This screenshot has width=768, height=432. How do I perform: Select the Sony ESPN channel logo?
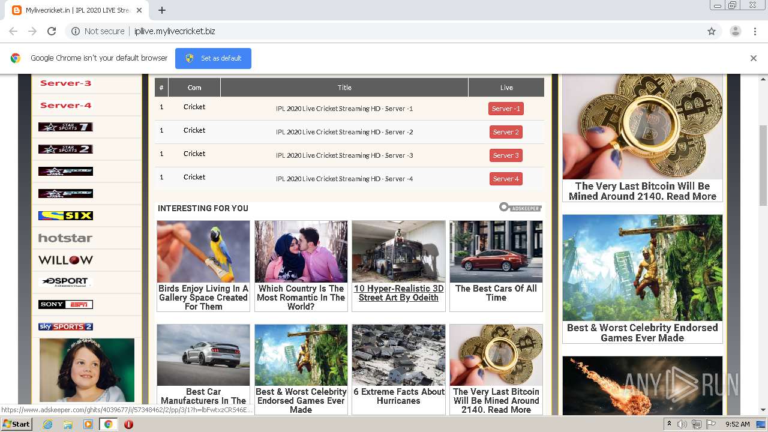point(65,305)
